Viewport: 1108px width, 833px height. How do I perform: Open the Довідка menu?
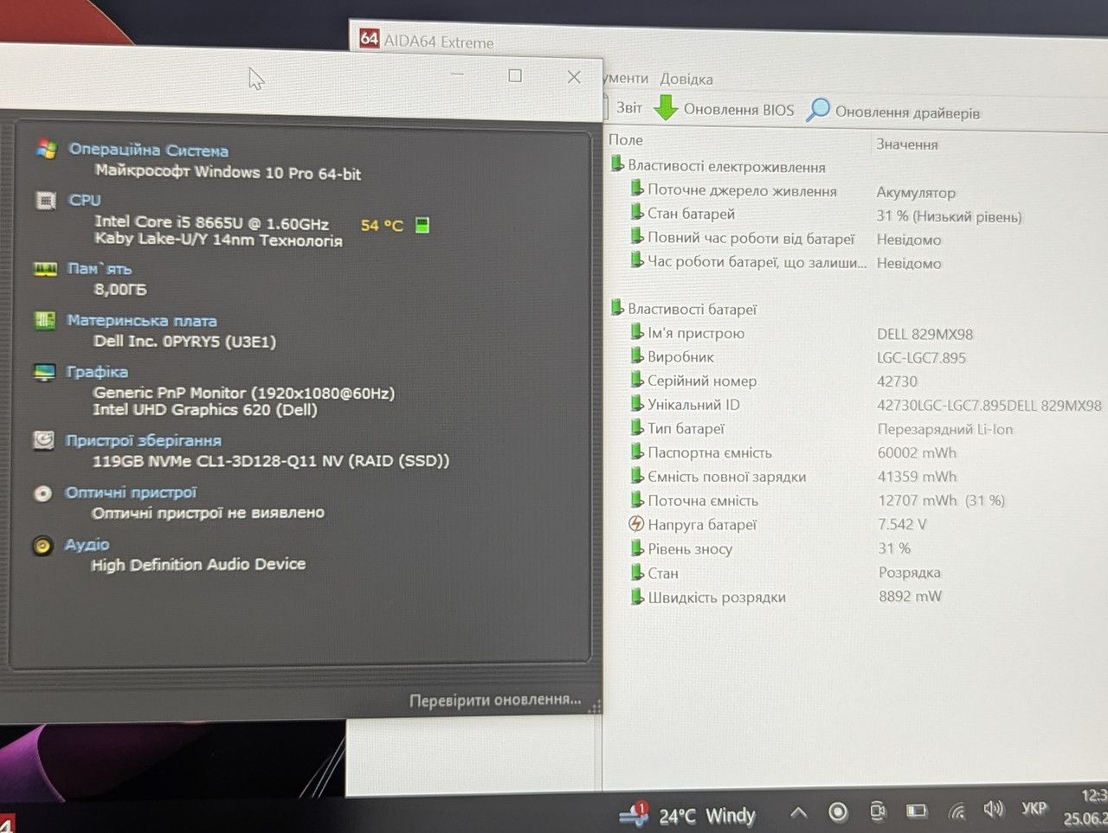tap(686, 79)
